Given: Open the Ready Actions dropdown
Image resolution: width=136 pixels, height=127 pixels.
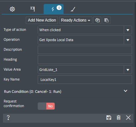Looking at the screenshot, I should (76, 20).
